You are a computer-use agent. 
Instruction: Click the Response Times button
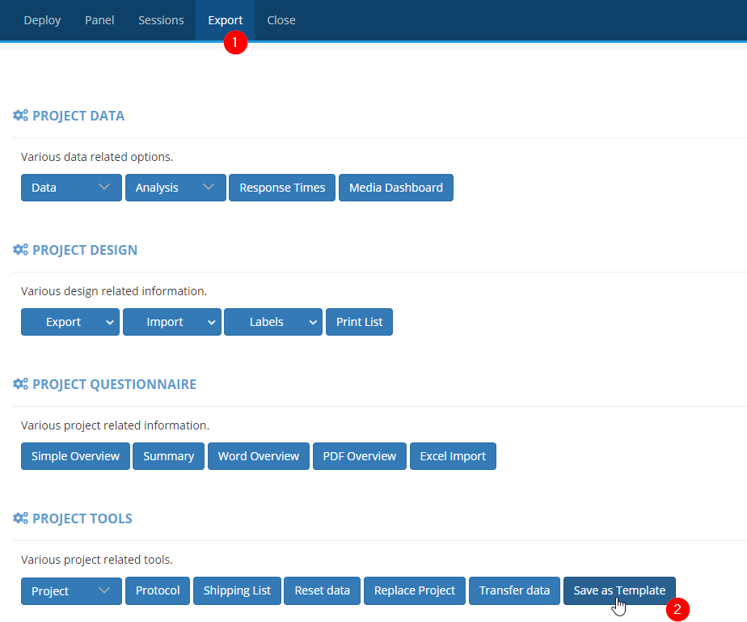click(x=281, y=187)
